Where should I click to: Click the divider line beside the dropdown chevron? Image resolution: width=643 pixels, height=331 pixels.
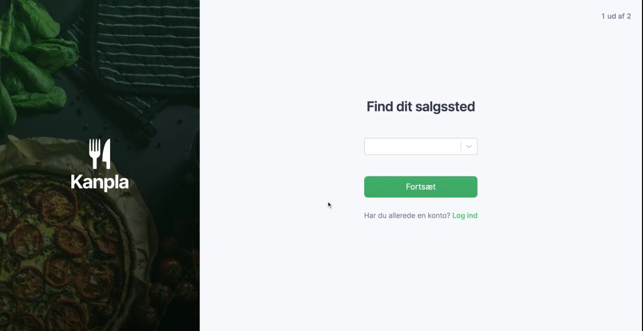coord(461,146)
